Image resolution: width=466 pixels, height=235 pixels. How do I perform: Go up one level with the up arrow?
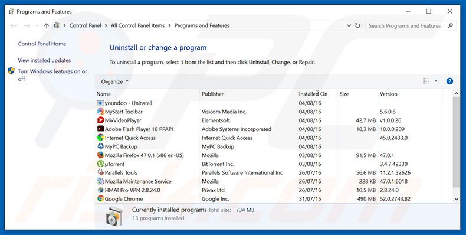(47, 26)
